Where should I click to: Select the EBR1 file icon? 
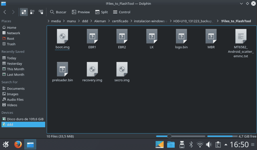[x=92, y=36]
